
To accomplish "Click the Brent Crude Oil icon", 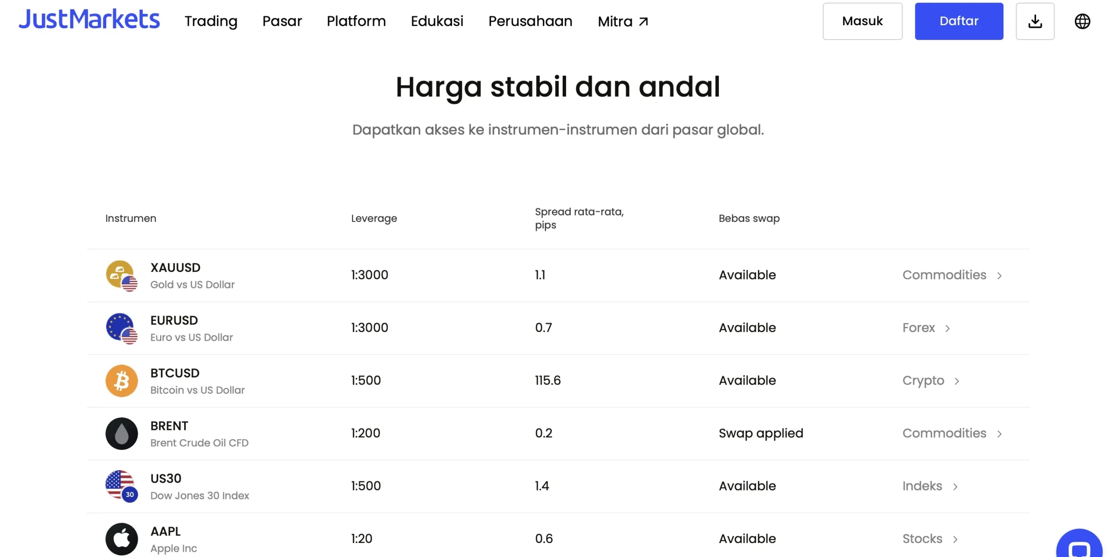I will click(121, 433).
